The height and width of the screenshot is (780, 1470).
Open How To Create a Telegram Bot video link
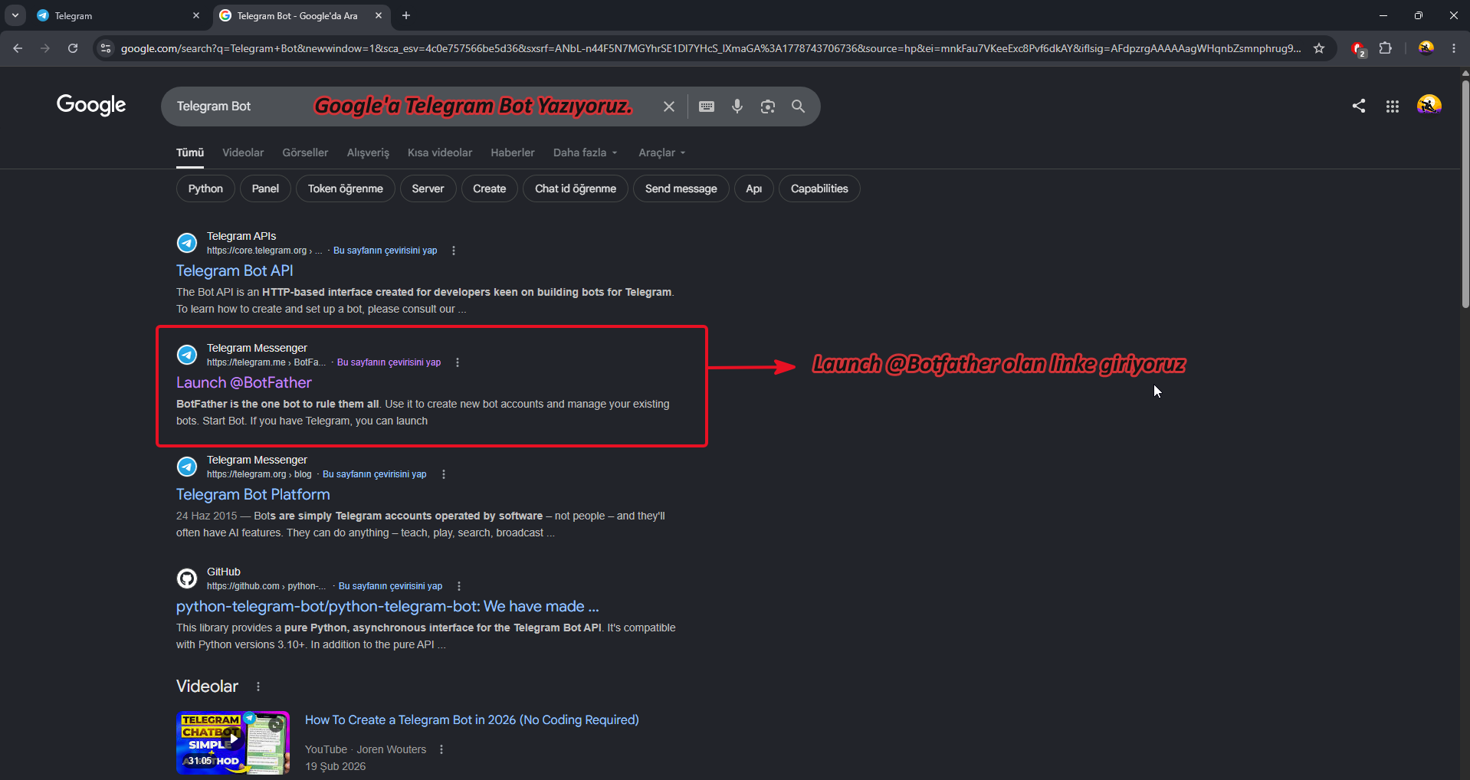coord(472,719)
